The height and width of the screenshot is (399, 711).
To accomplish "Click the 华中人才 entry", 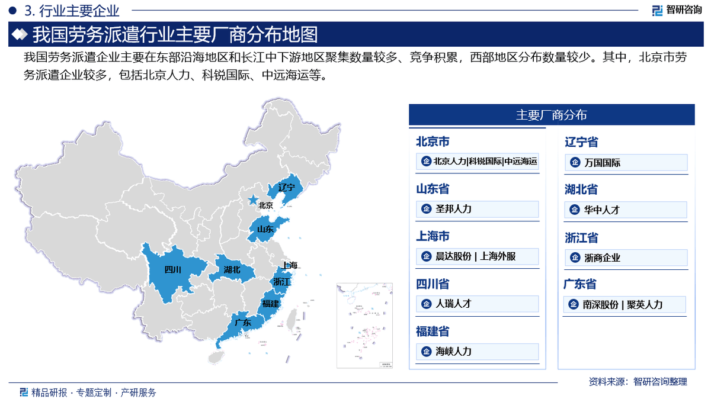I will 626,210.
